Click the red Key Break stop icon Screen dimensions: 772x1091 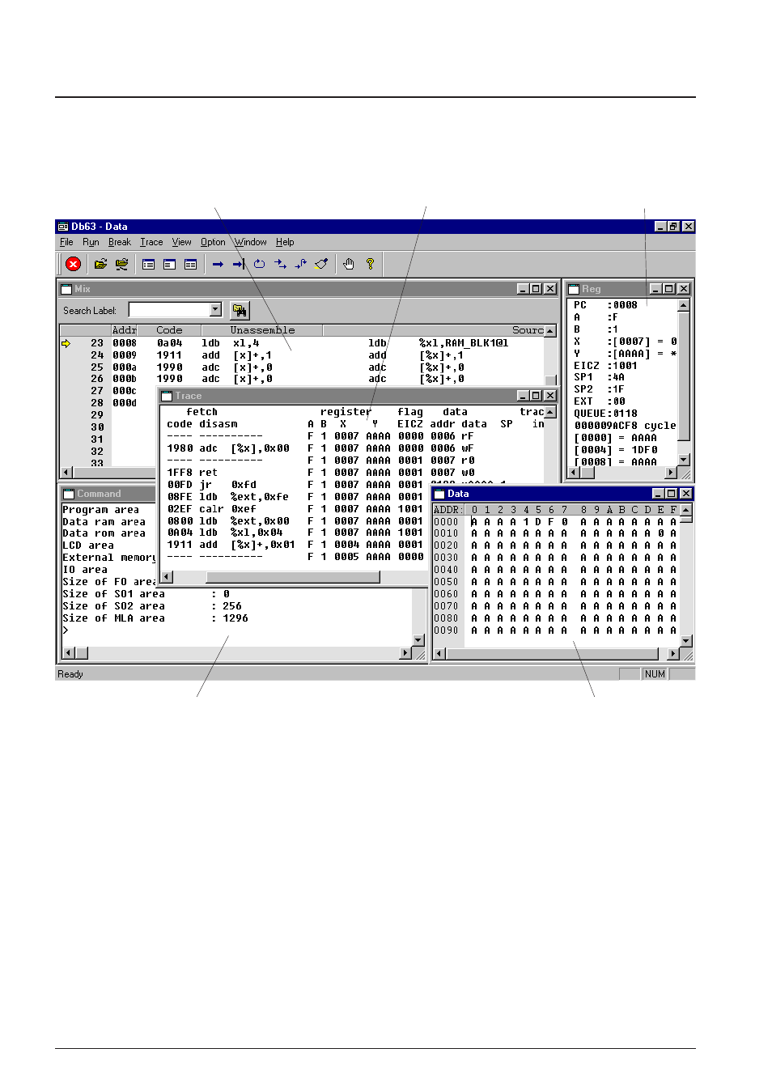point(73,264)
